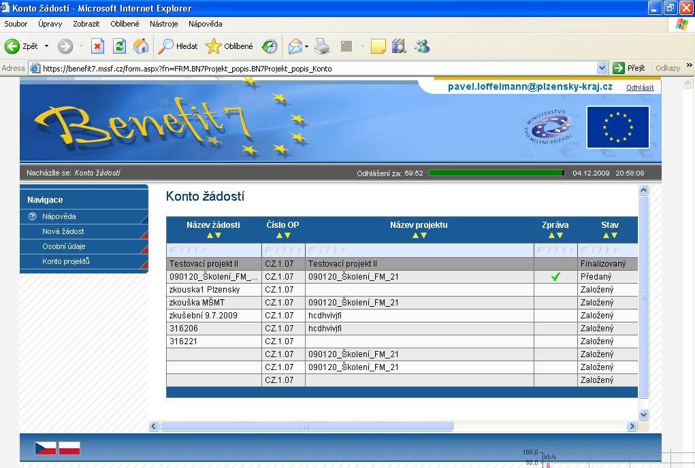The height and width of the screenshot is (468, 695).
Task: Click the Zpět back arrow icon
Action: (12, 46)
